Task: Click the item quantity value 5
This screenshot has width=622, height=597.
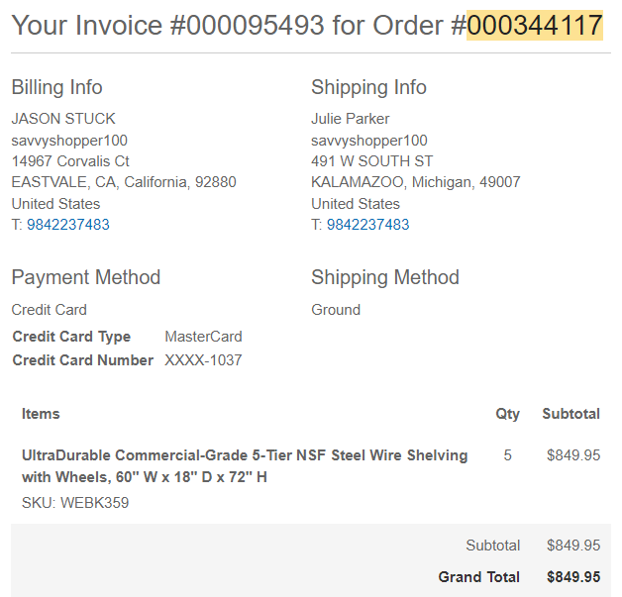Action: (x=507, y=455)
